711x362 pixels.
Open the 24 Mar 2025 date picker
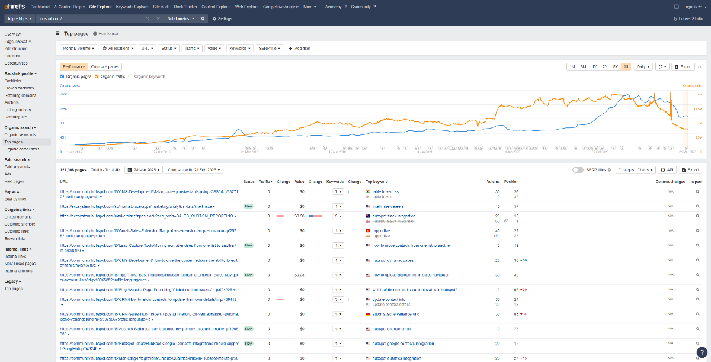pyautogui.click(x=143, y=170)
